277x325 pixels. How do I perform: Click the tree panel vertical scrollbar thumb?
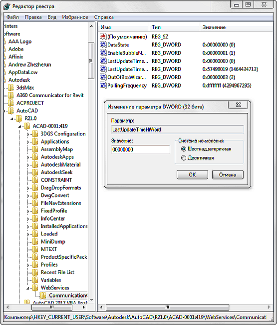point(91,60)
